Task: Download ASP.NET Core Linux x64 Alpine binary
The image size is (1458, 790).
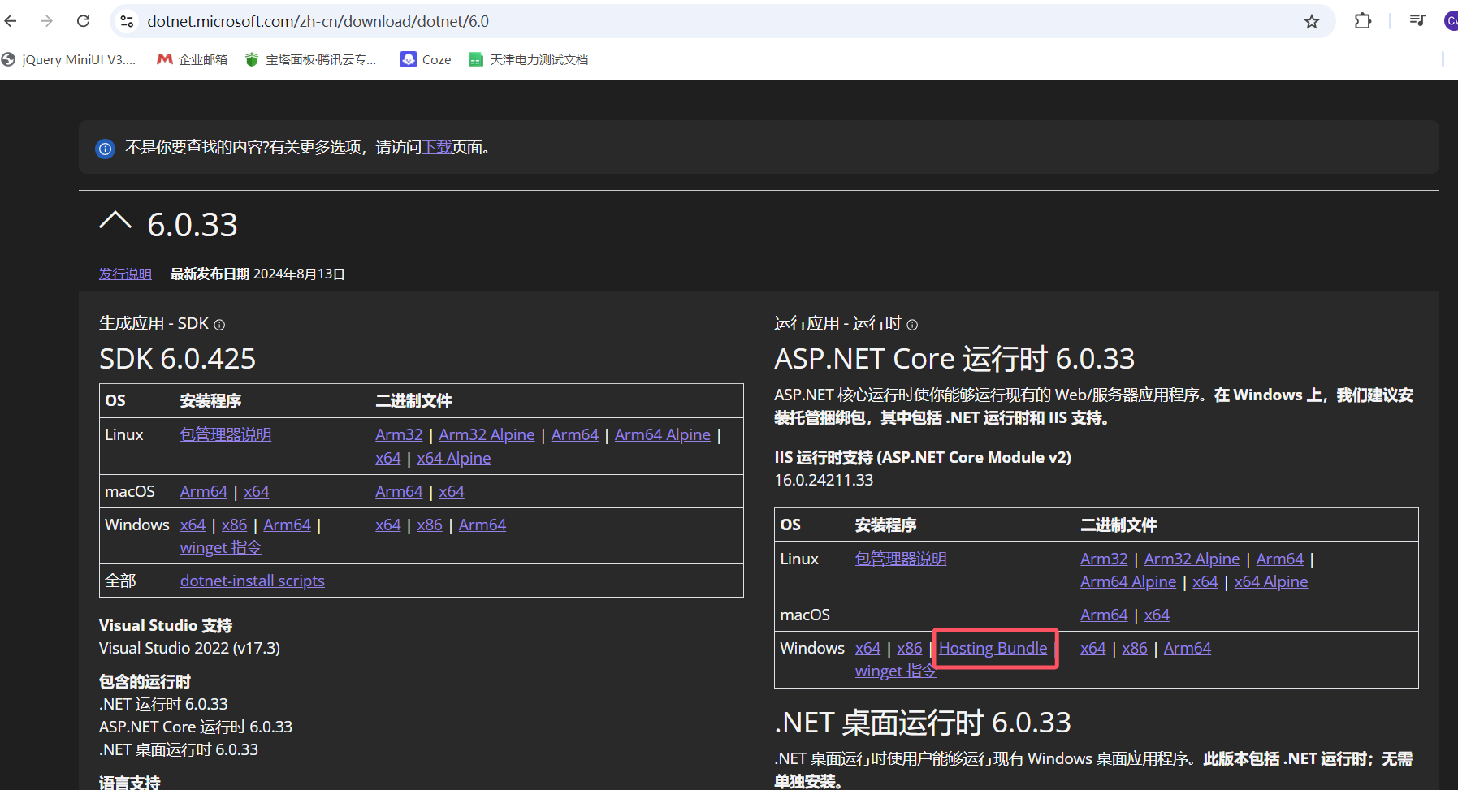Action: tap(1271, 581)
